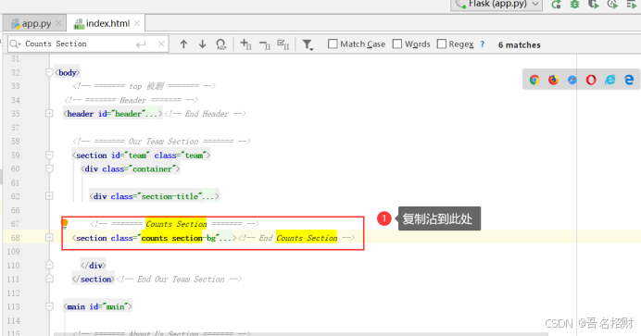
Task: Expand section-title div fold on line 62
Action: [x=49, y=196]
